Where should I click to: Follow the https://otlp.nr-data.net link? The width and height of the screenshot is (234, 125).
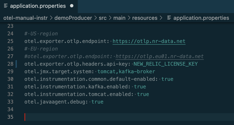pyautogui.click(x=149, y=41)
